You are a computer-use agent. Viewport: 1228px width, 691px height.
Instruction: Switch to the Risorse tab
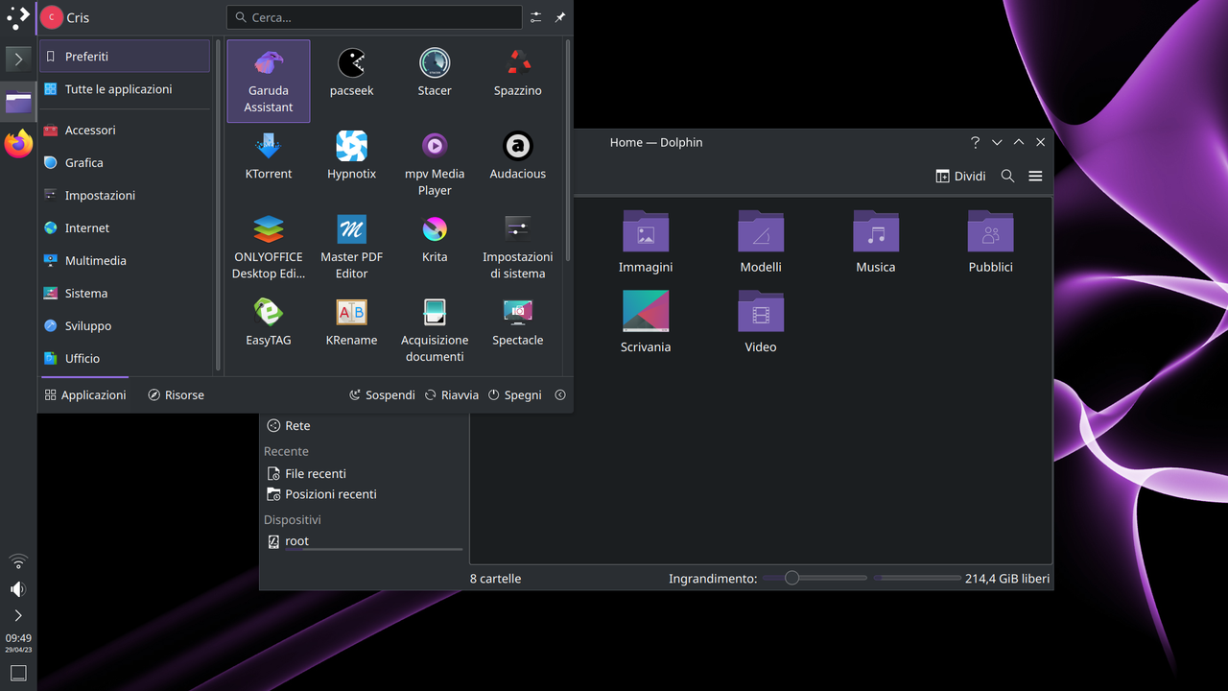click(x=176, y=394)
